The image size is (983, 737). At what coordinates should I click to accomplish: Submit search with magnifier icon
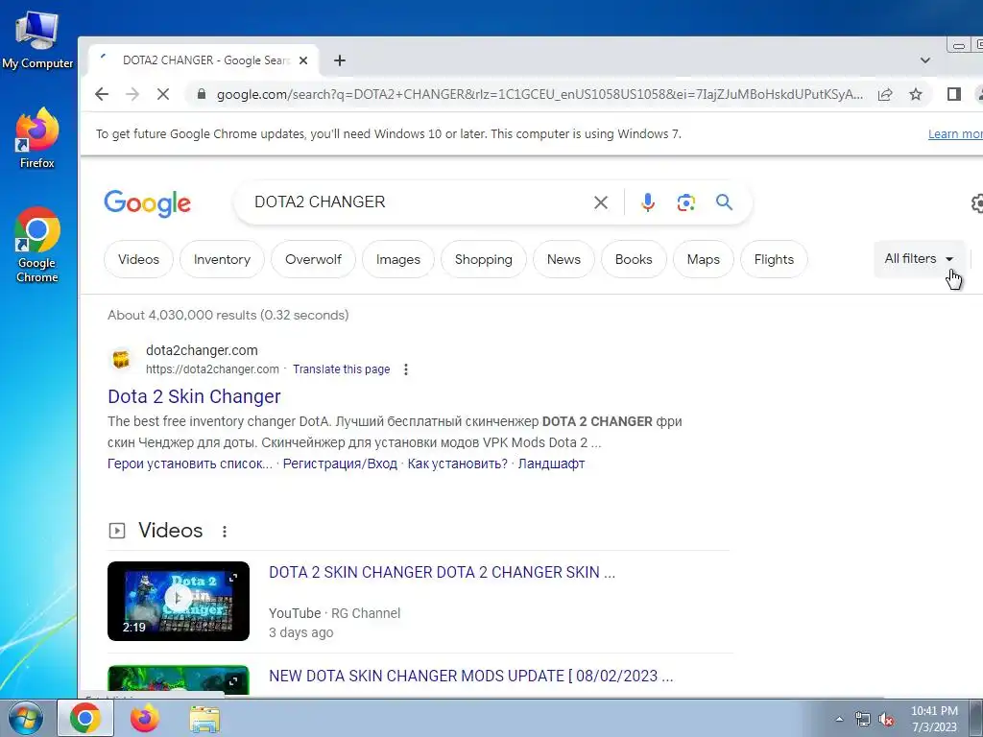point(724,202)
